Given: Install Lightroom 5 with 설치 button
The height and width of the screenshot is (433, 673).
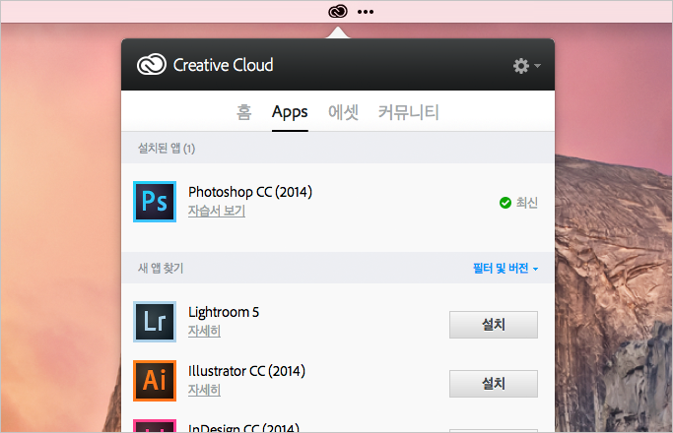Looking at the screenshot, I should pos(493,325).
